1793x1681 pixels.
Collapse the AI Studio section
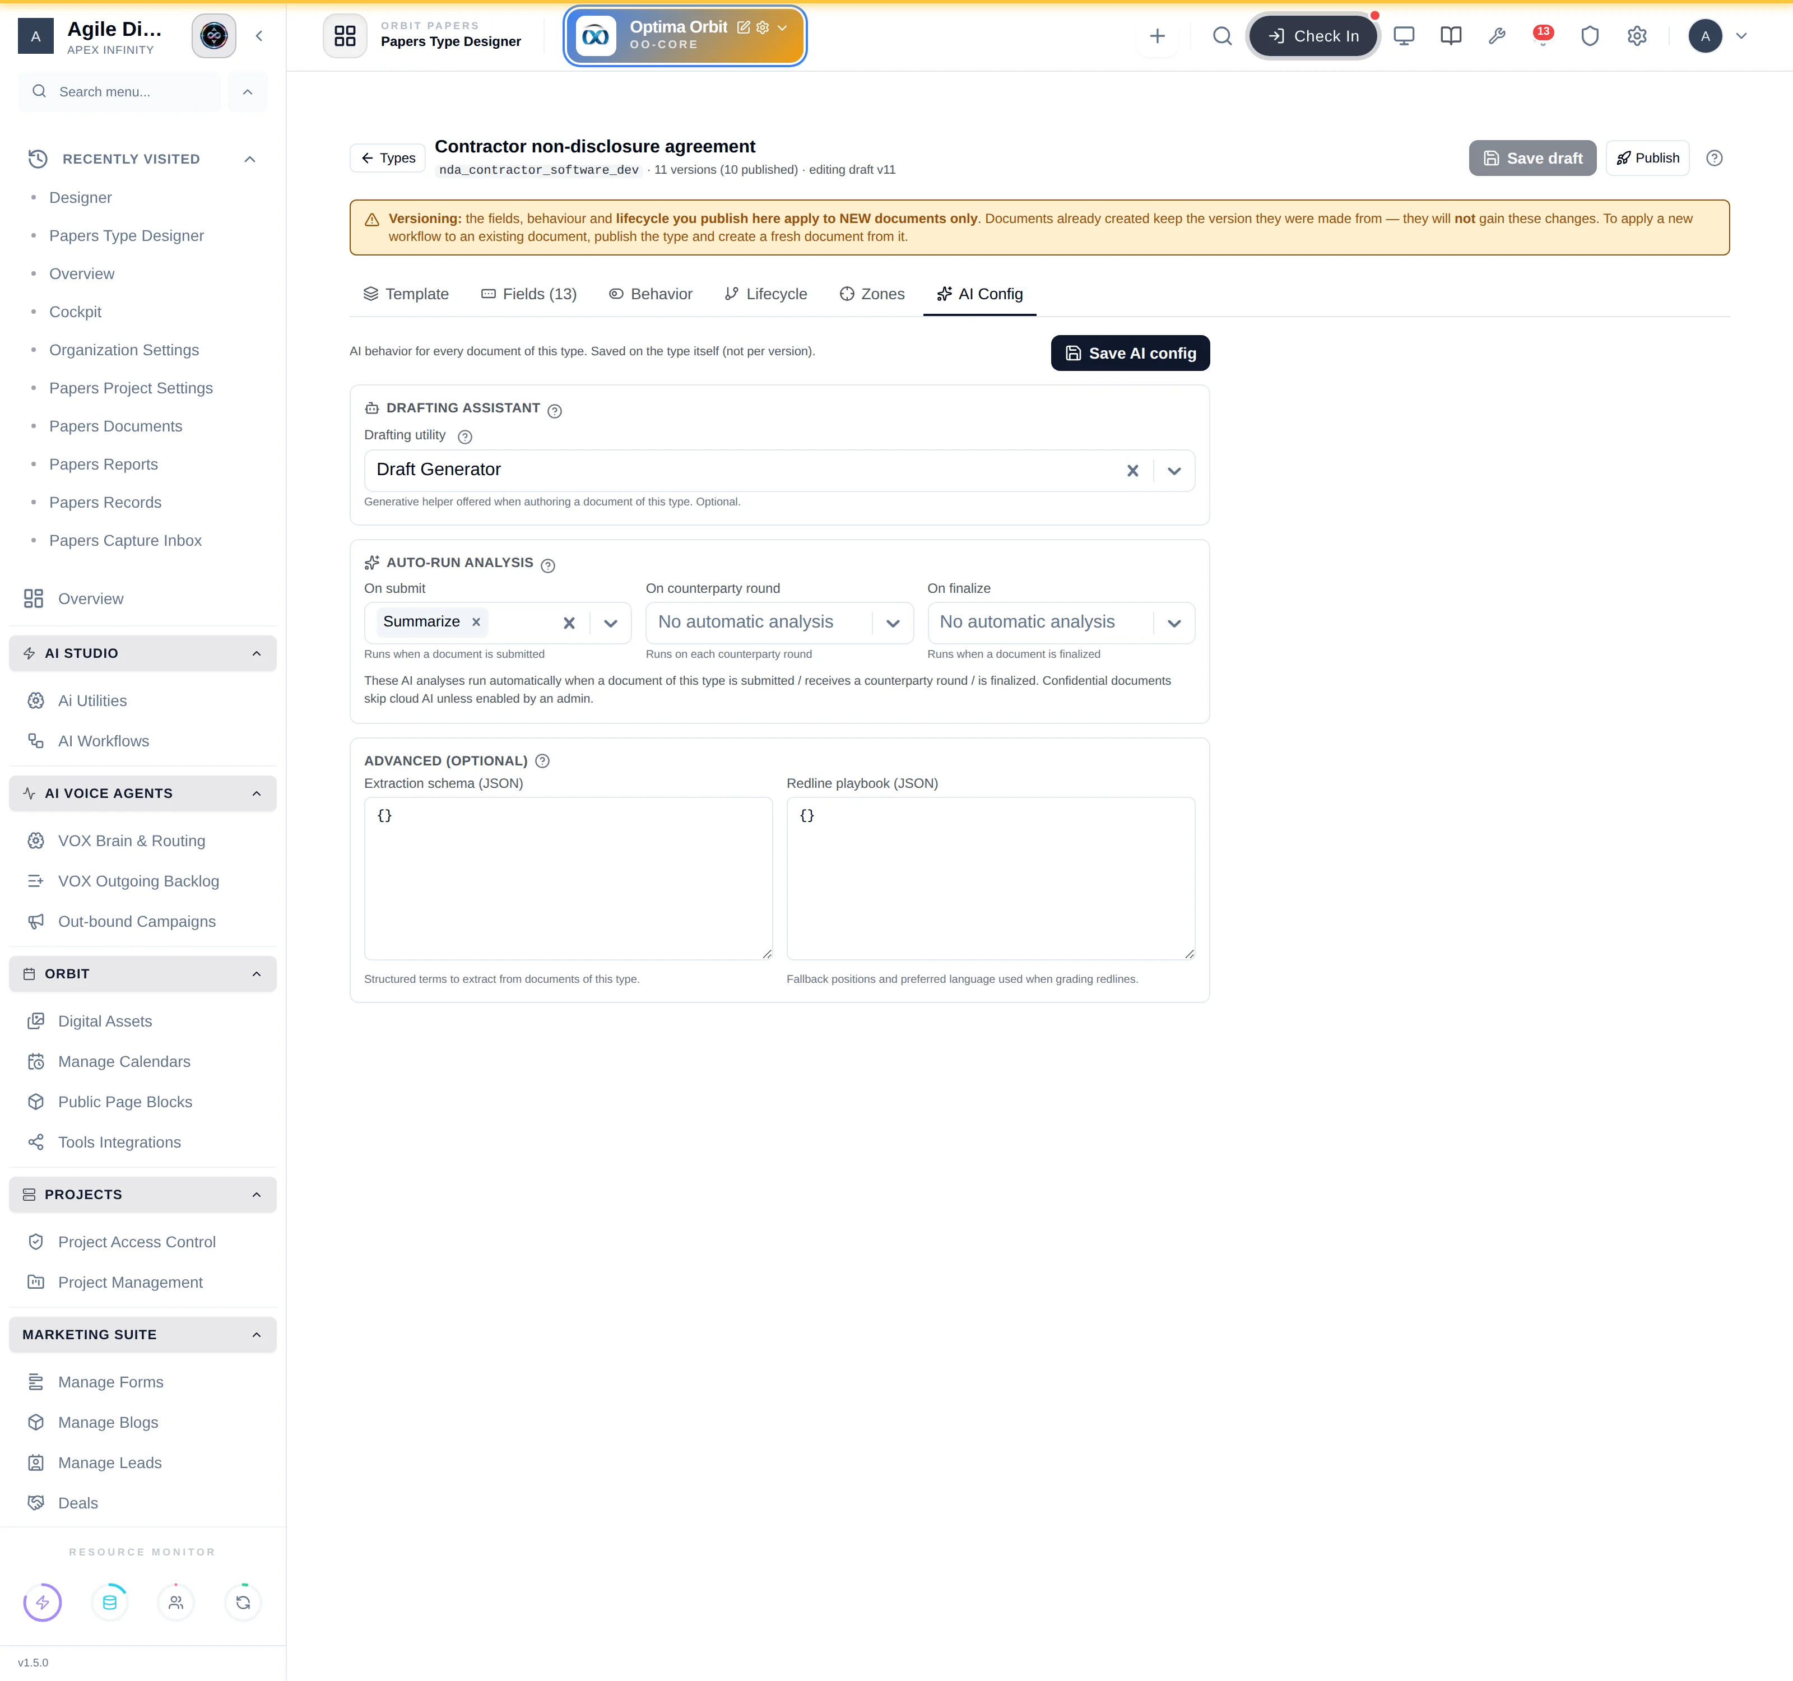(x=256, y=653)
